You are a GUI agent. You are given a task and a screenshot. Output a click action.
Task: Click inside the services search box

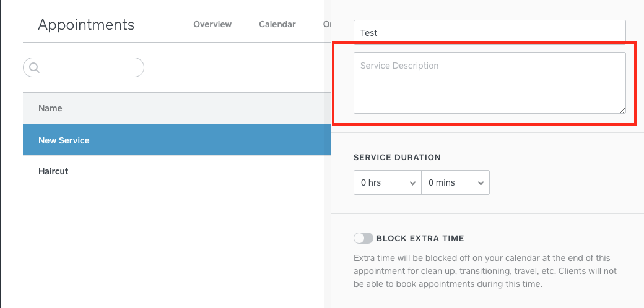pyautogui.click(x=90, y=67)
